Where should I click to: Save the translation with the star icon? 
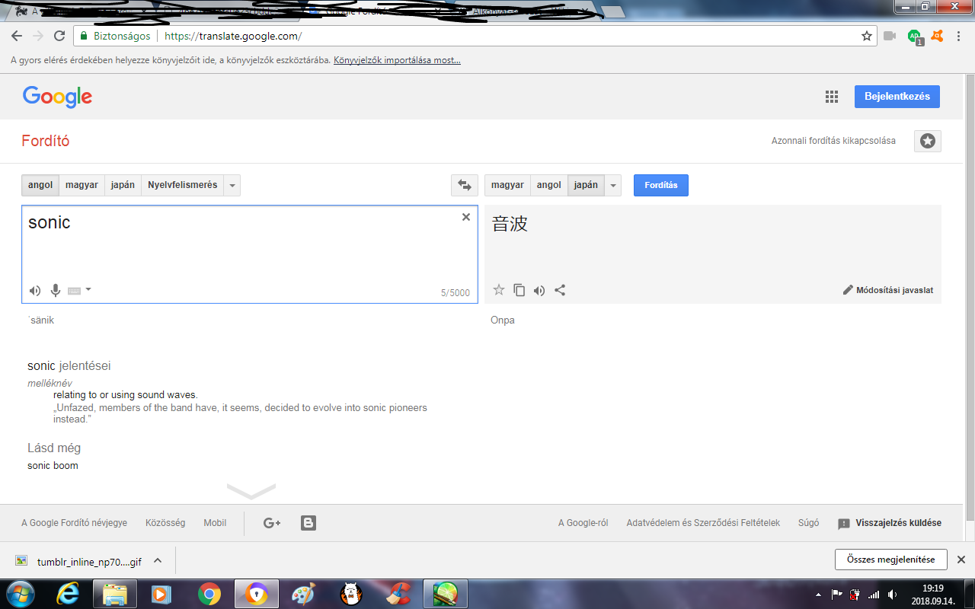pyautogui.click(x=499, y=289)
